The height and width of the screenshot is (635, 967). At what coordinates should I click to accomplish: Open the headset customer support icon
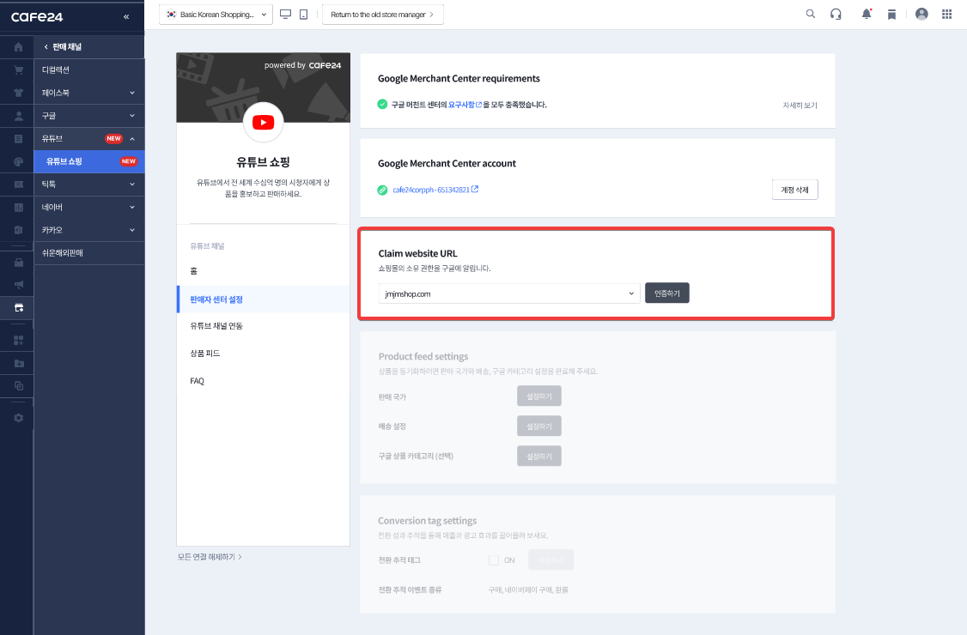[836, 14]
